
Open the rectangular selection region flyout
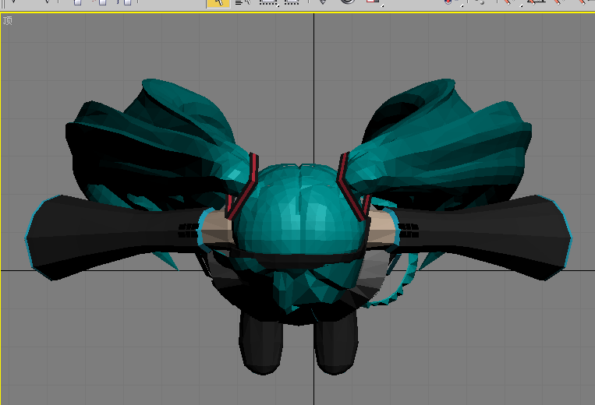coord(269,2)
